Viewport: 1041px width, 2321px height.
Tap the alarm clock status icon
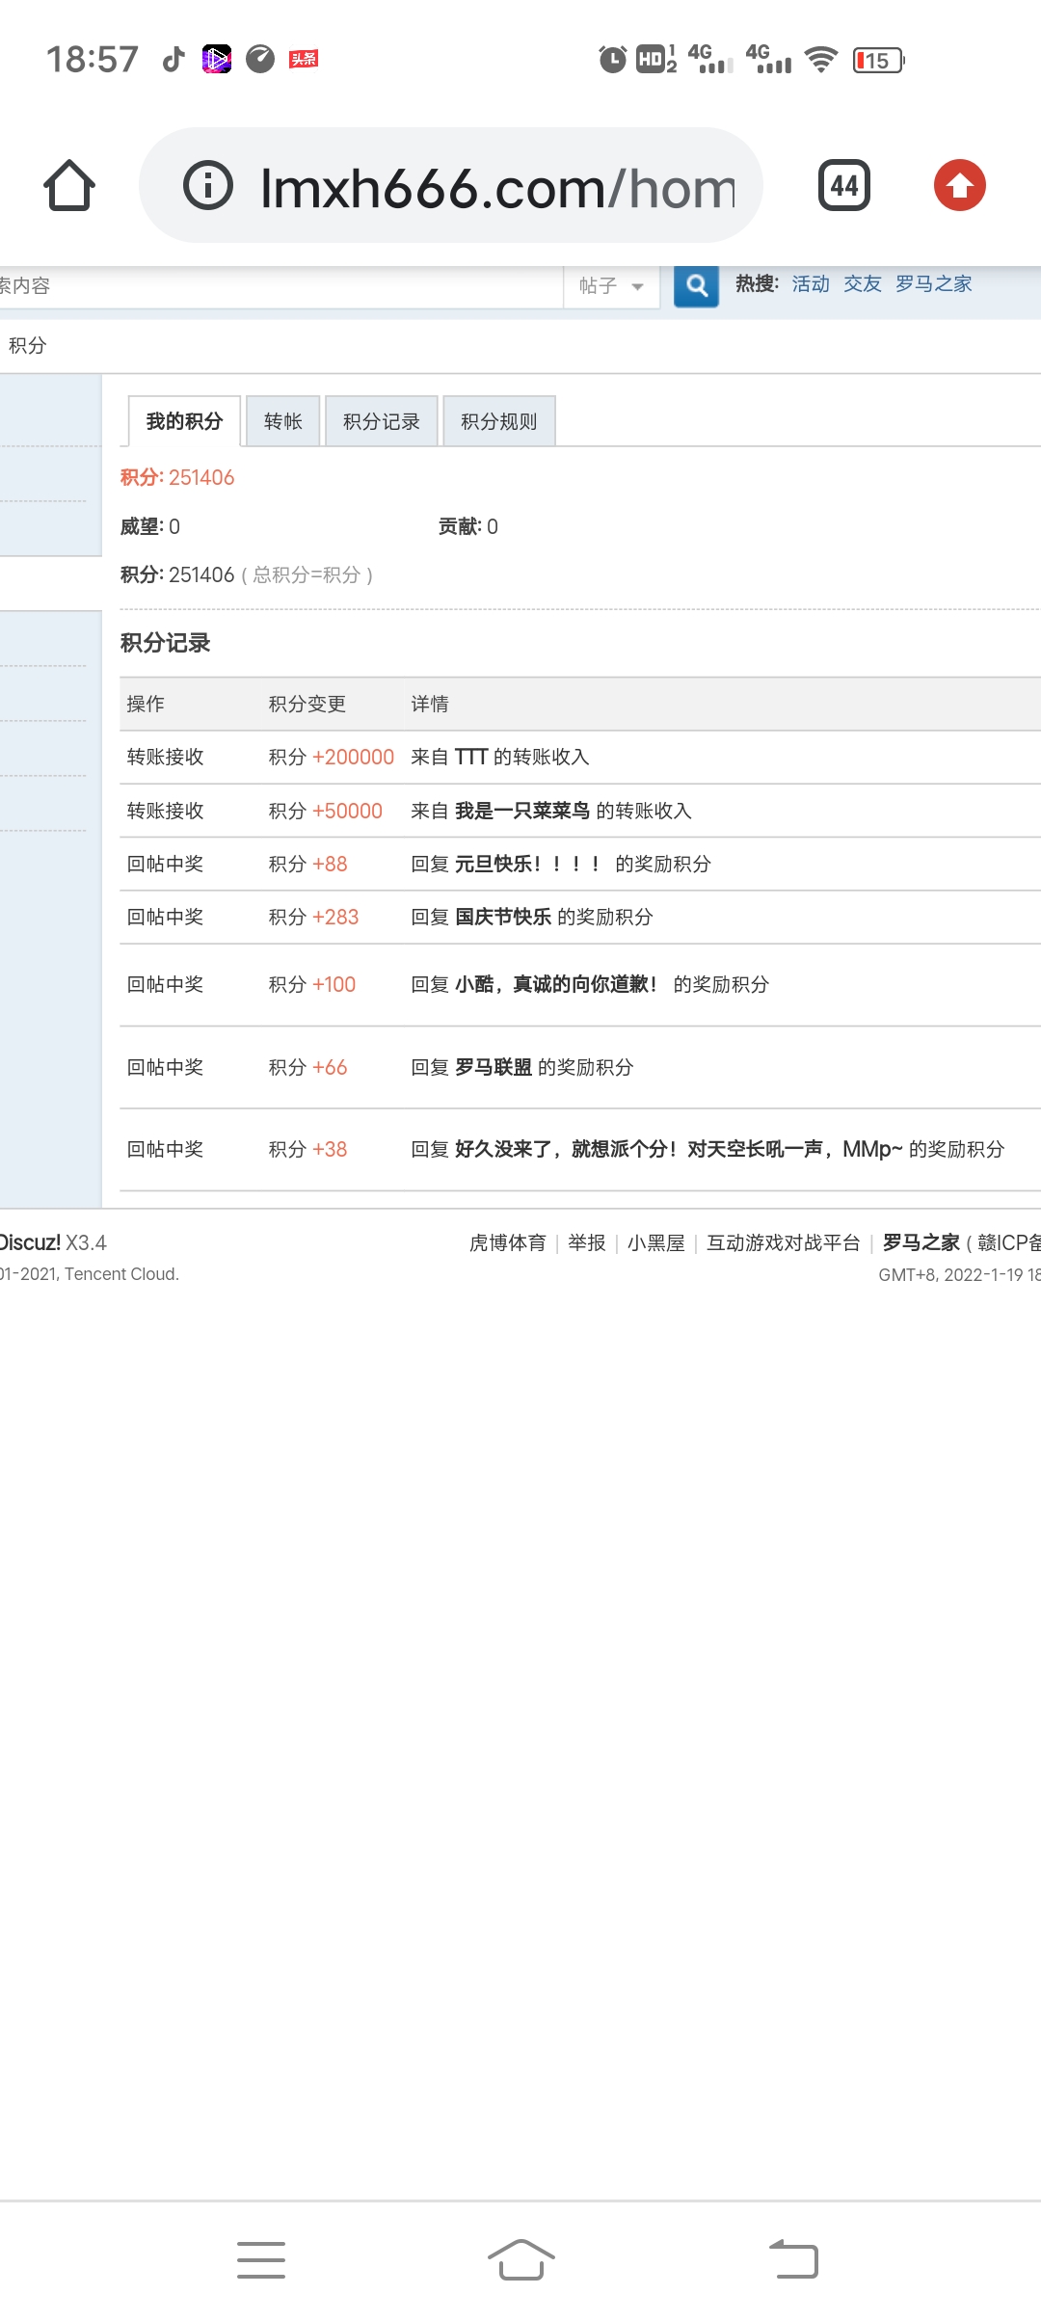click(x=612, y=60)
